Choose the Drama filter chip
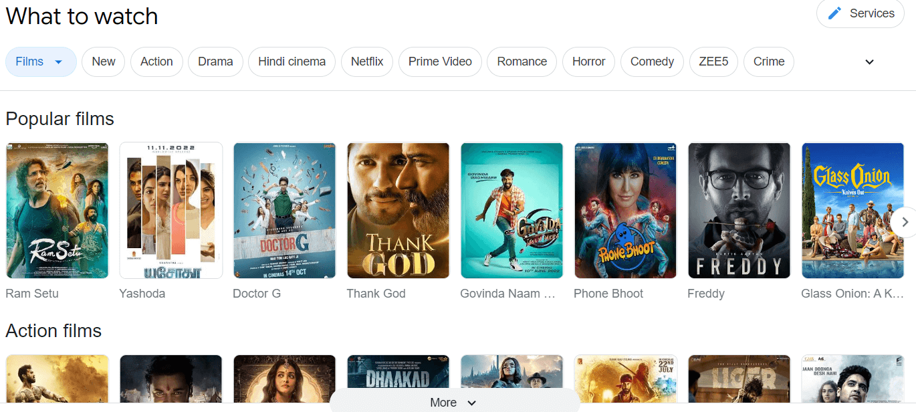Viewport: 916px width, 412px height. [x=215, y=62]
